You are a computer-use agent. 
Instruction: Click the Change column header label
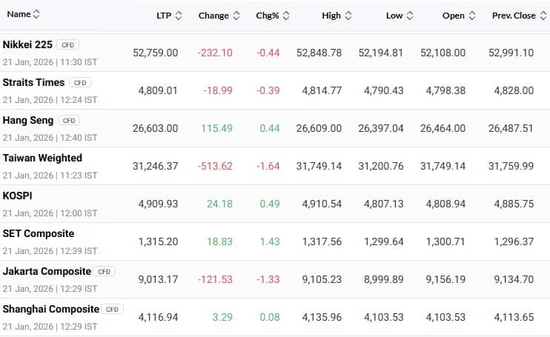[213, 16]
